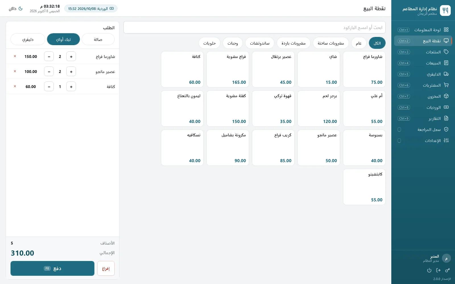Screen dimensions: 455x284
Task: Add ليمون بالنعناع product card
Action: coord(182,108)
